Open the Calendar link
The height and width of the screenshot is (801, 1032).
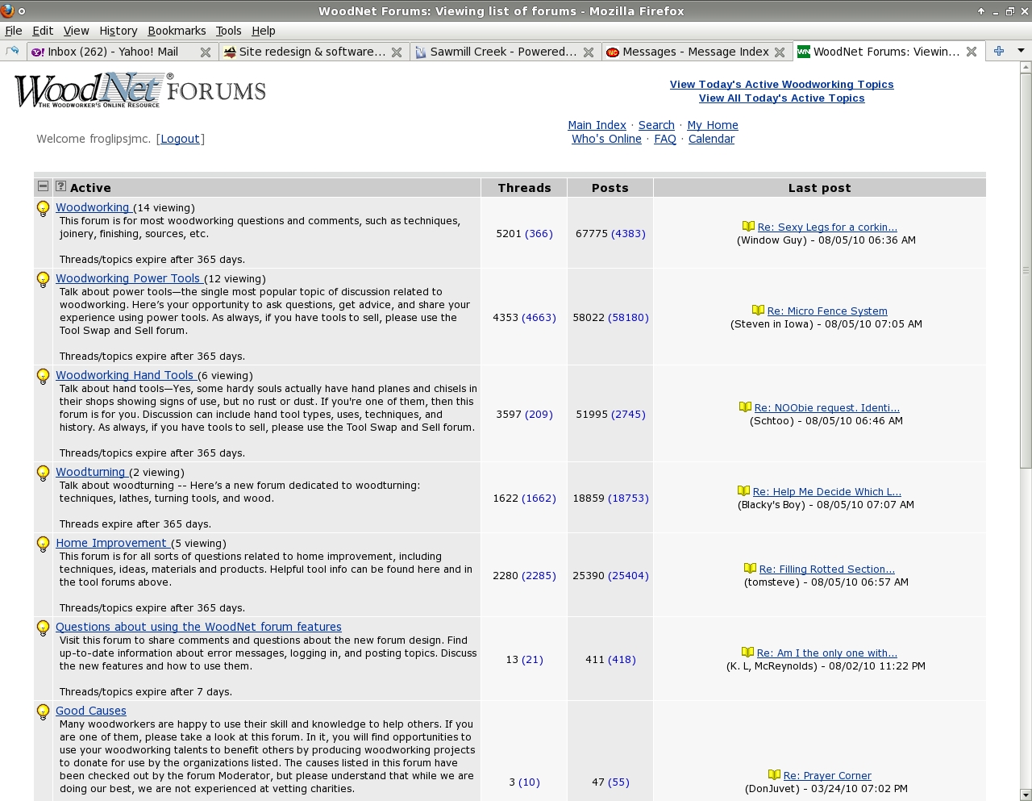711,139
